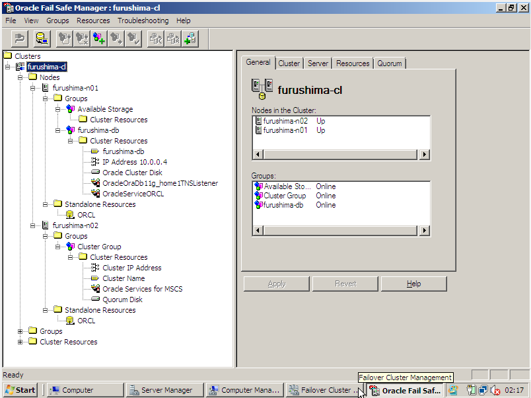Switch to the Server tab
This screenshot has height=398, width=531.
tap(318, 63)
